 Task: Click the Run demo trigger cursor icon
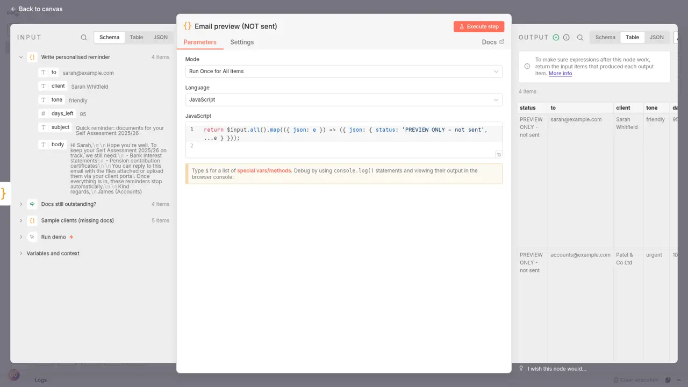coord(32,237)
